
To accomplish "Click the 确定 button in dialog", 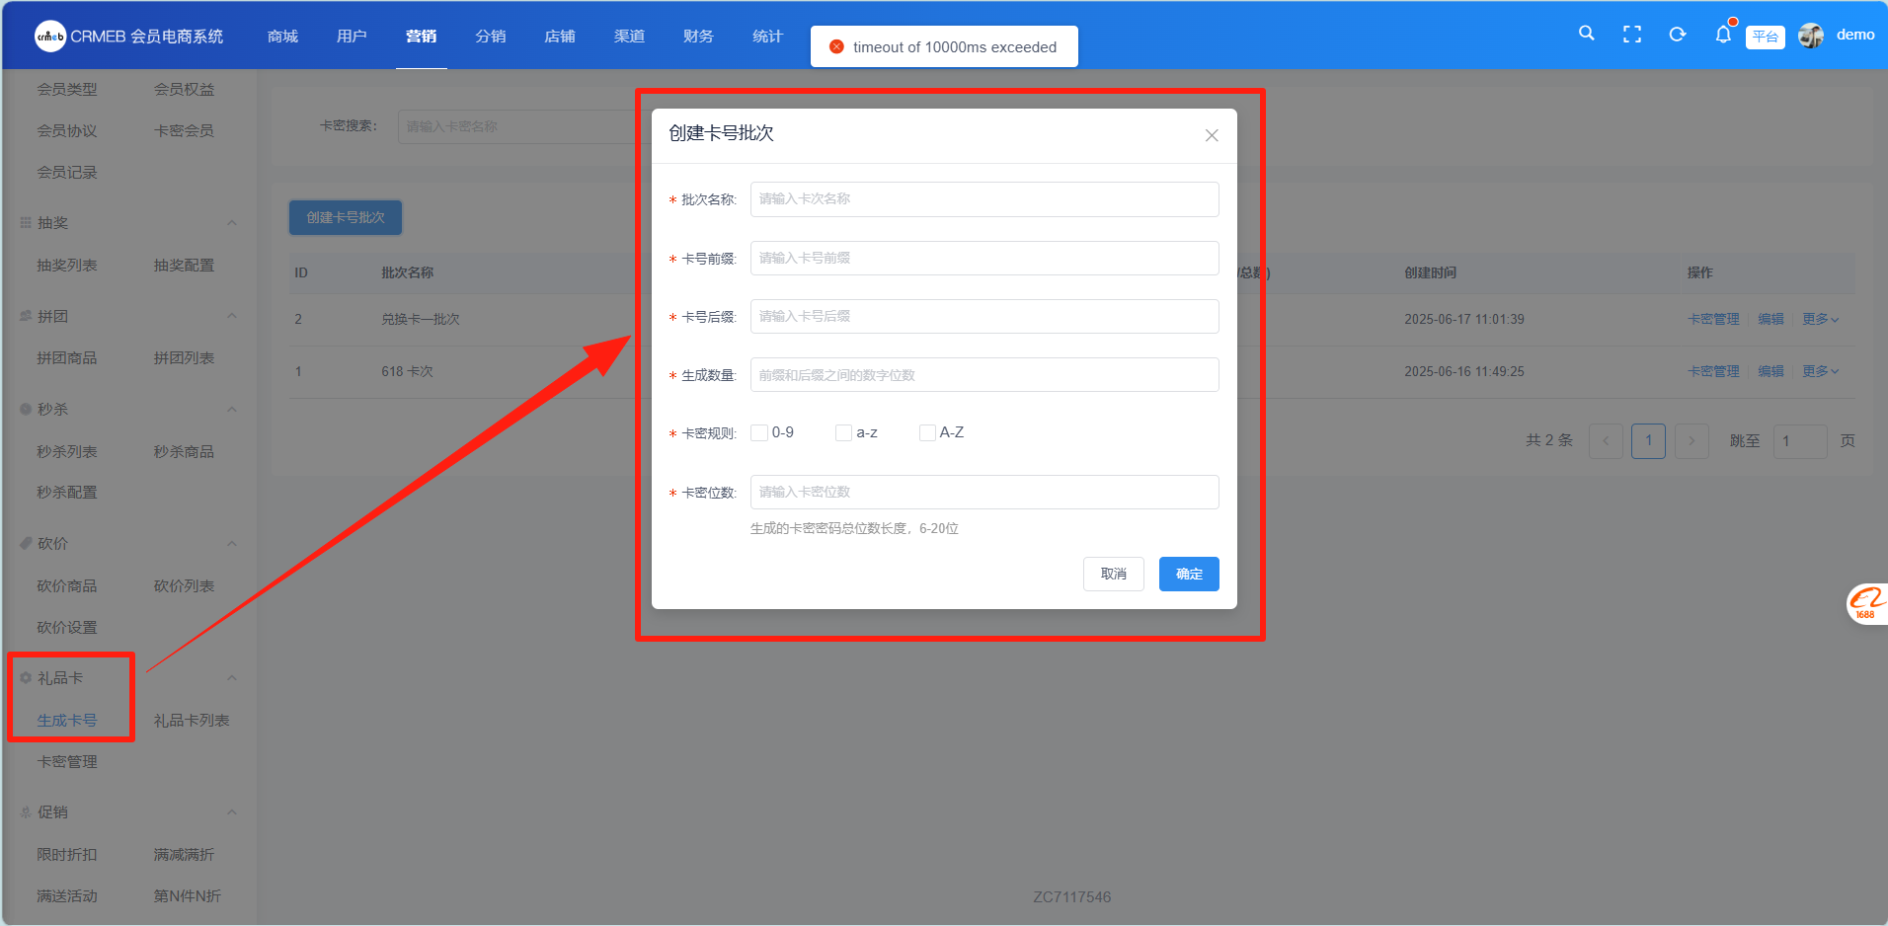I will (1189, 574).
